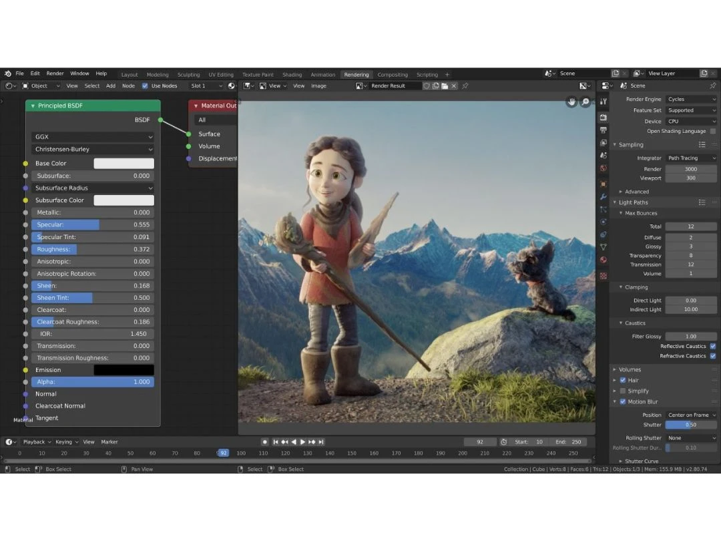The width and height of the screenshot is (721, 541).
Task: Open the World properties globe icon
Action: 604,168
